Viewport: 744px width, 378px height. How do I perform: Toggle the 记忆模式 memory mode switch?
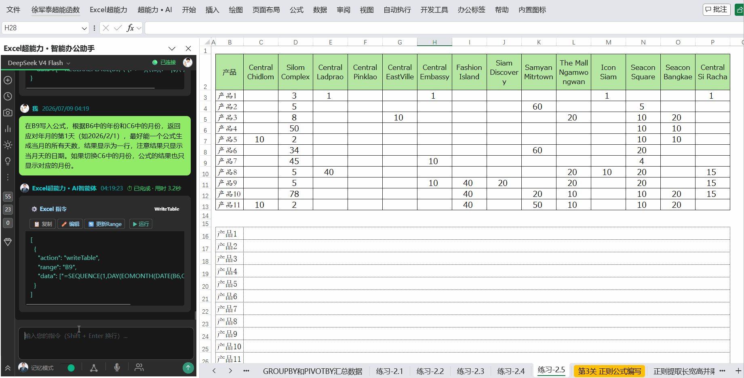[x=67, y=367]
